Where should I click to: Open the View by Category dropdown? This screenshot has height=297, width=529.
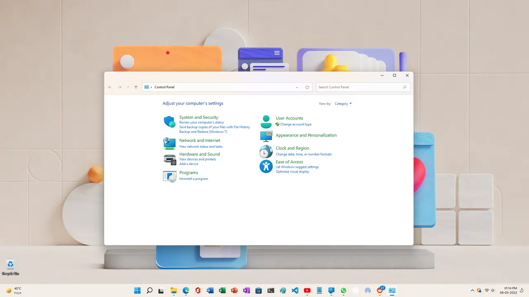(343, 104)
